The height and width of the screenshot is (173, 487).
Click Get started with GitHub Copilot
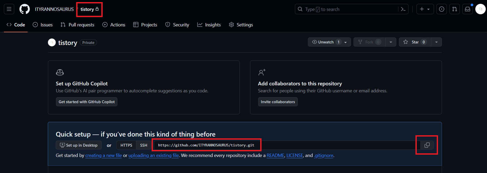point(87,102)
